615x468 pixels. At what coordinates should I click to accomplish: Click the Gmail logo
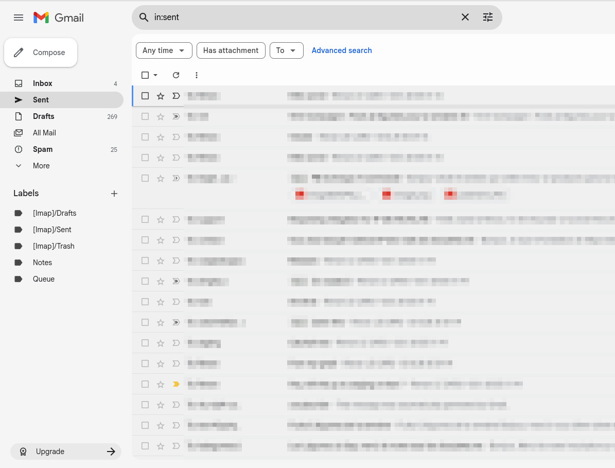[x=59, y=18]
